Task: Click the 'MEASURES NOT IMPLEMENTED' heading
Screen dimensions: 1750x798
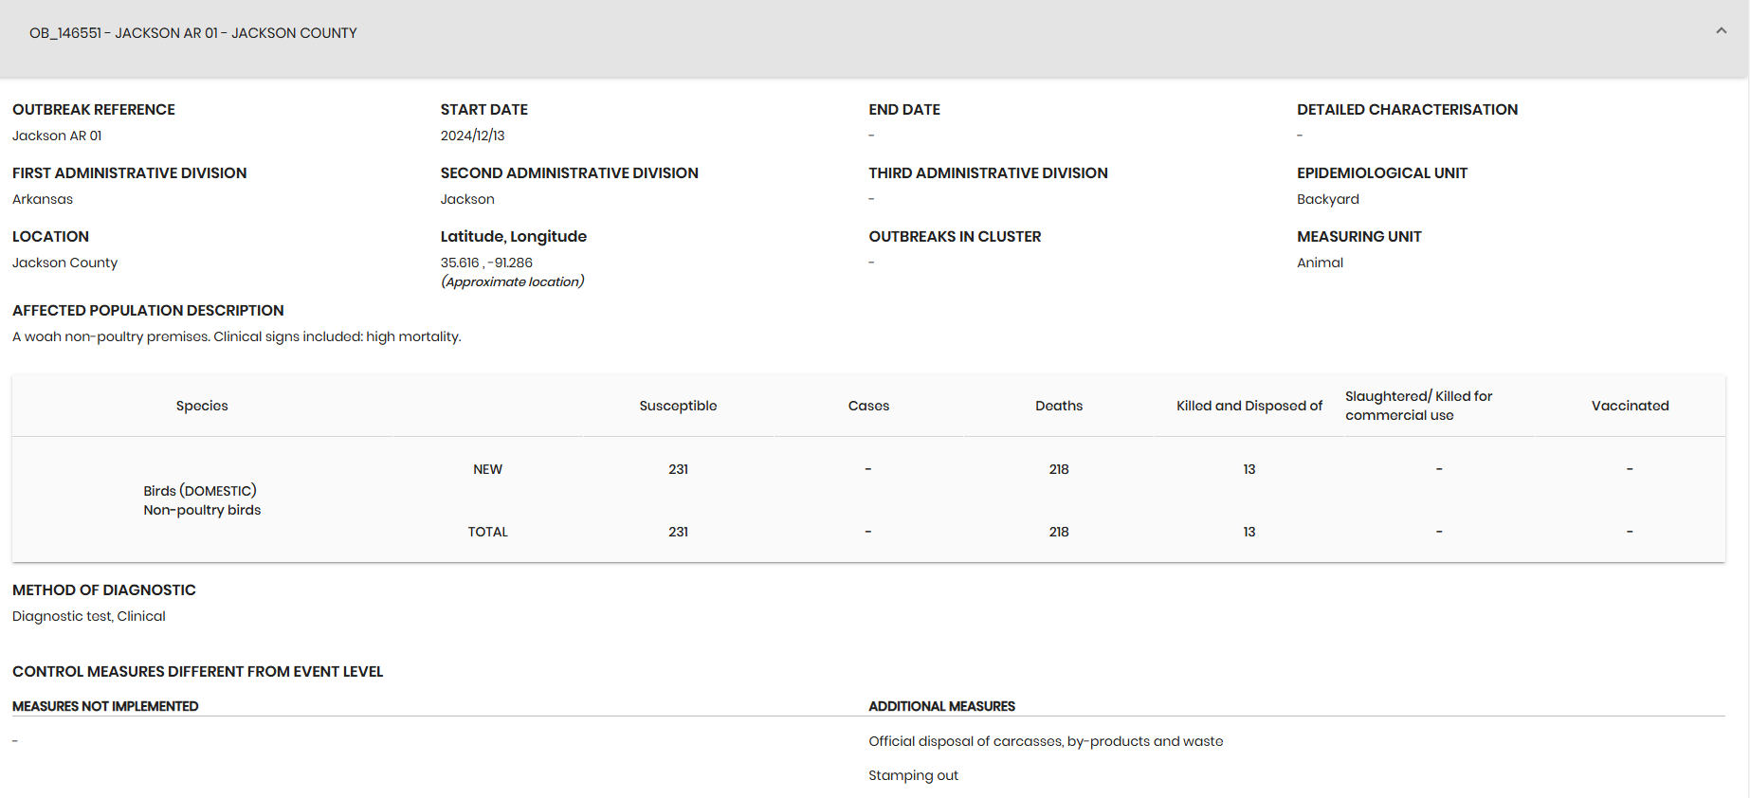Action: pyautogui.click(x=105, y=706)
